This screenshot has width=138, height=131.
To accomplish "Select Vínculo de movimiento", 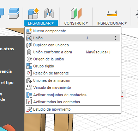I will 73,87.
